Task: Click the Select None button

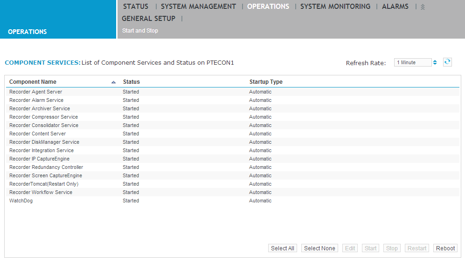Action: [319, 248]
